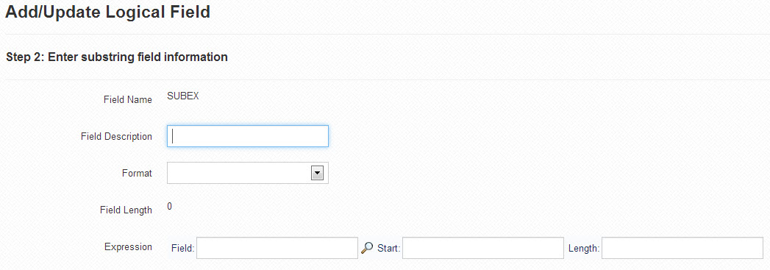Viewport: 770px width, 270px height.
Task: Click the Step 2 substring field heading
Action: point(117,57)
